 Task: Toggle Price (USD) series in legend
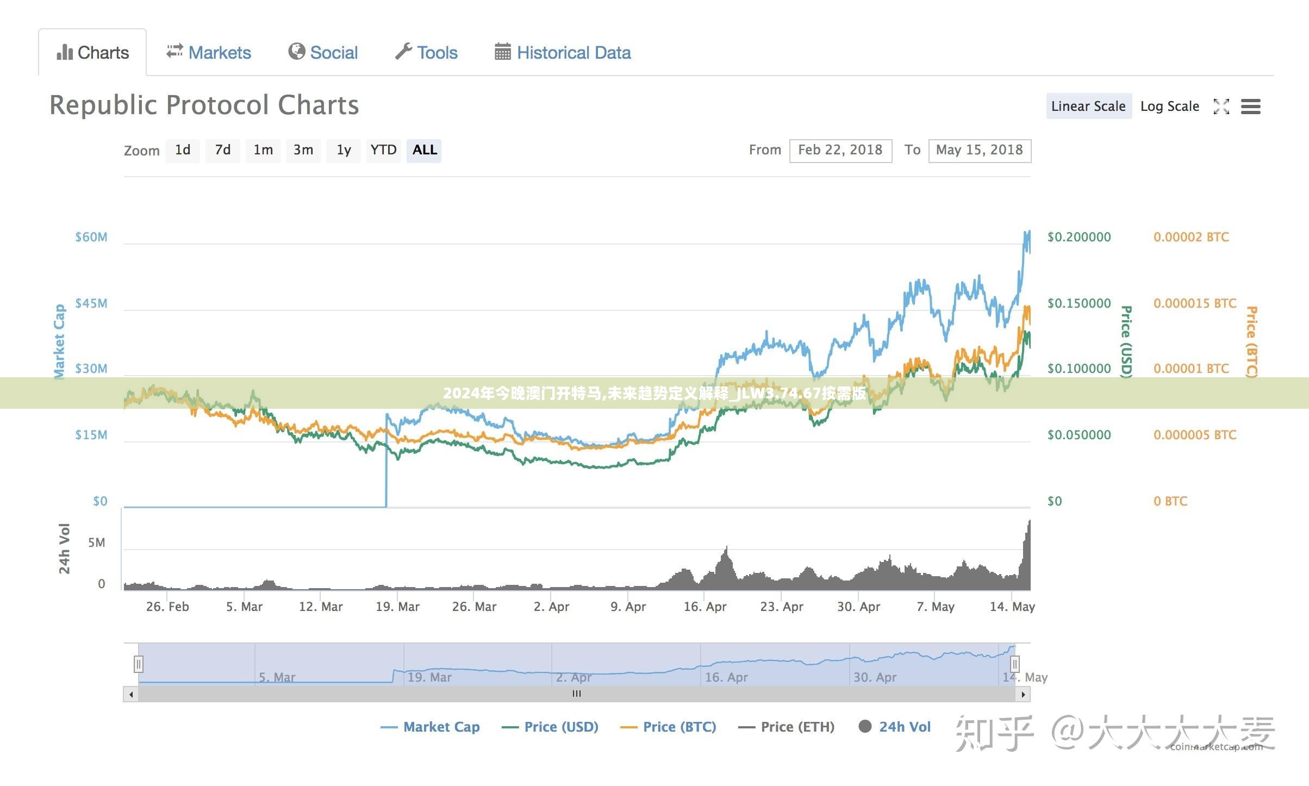[550, 727]
